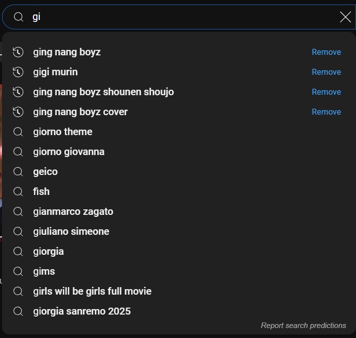Image resolution: width=356 pixels, height=338 pixels.
Task: Remove 'ging nang boyz shounen shoujo' suggestion
Action: pyautogui.click(x=326, y=92)
